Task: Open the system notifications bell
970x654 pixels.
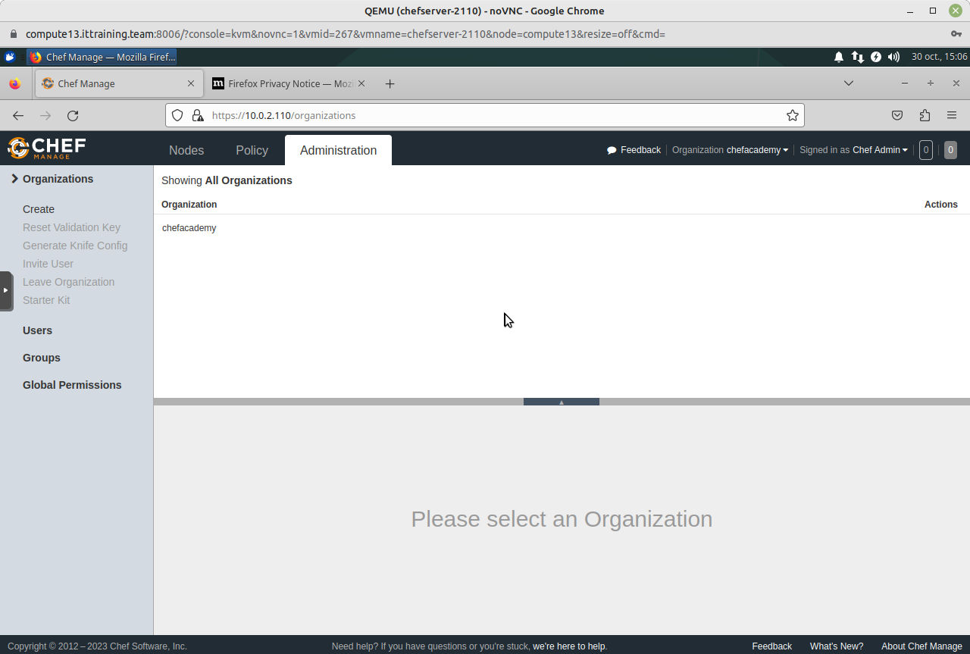Action: coord(839,57)
